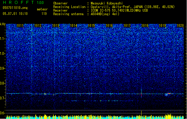This screenshot has width=187, height=119.
Task: Click the meteor echo blob after 1019
Action: (x=168, y=94)
